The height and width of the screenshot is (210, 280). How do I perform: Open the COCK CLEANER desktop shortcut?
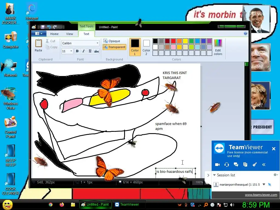(x=10, y=184)
